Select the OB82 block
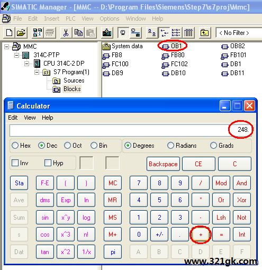Screen dimensions: 262x270 coord(233,46)
